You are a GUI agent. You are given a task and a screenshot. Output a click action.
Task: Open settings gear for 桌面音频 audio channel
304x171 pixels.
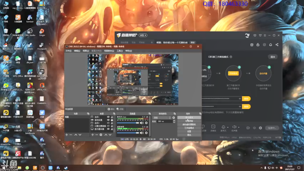(146, 133)
